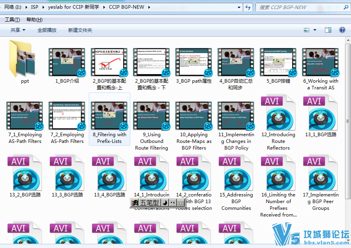Click yeslab for CCIP 新同学 breadcrumb
This screenshot has width=351, height=248.
coord(73,7)
